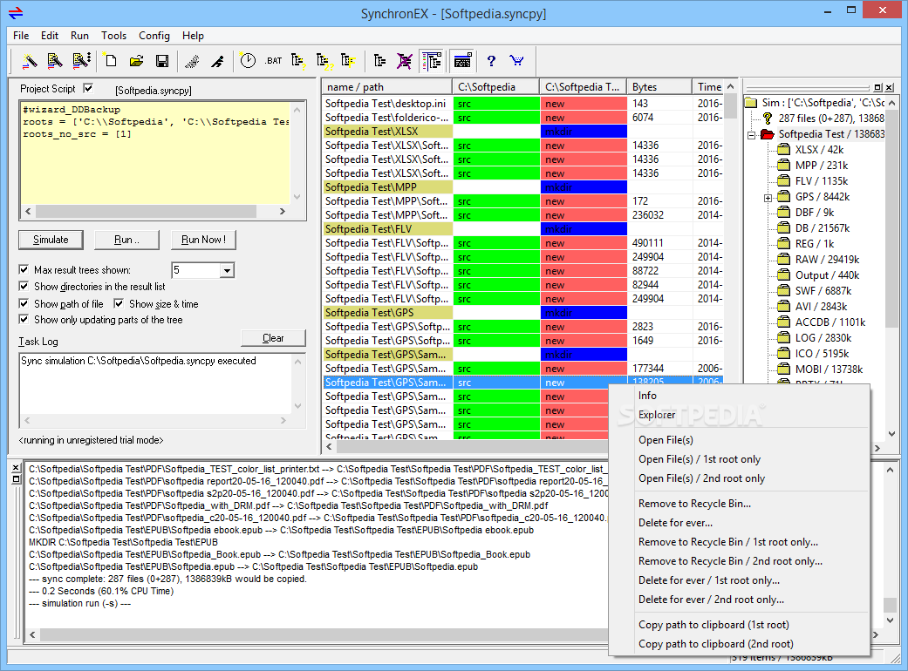The image size is (908, 671).
Task: Click the Run .. button
Action: click(126, 240)
